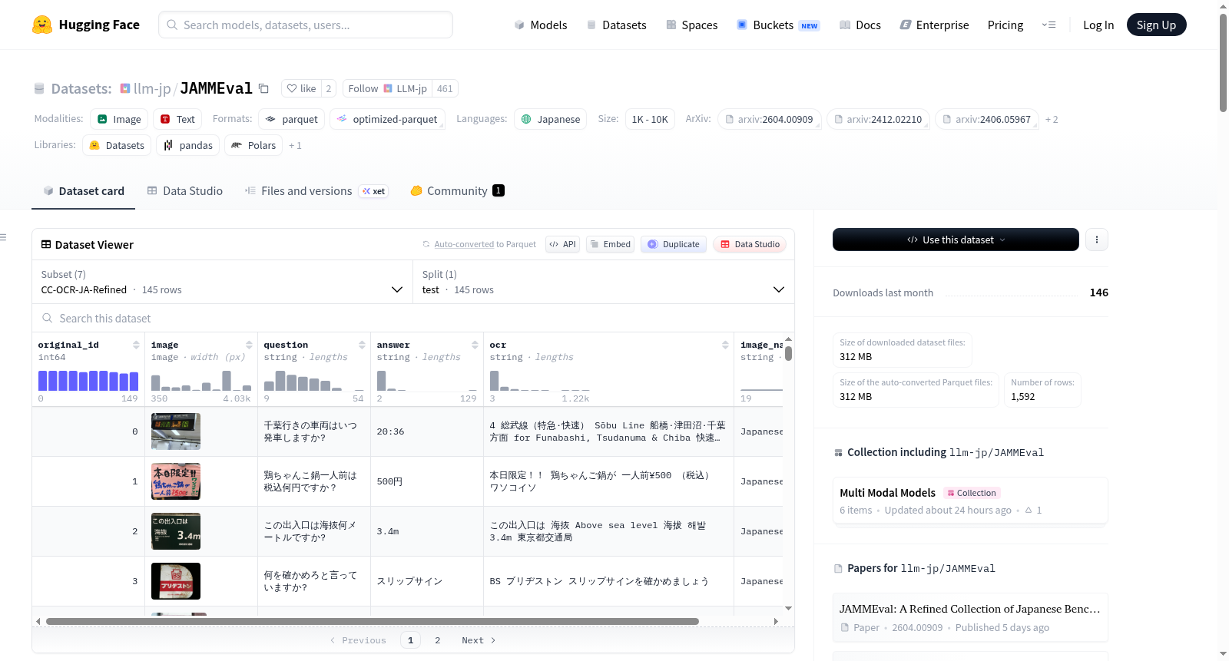Viewport: 1229px width, 661px height.
Task: Open the Models nav item
Action: point(541,25)
